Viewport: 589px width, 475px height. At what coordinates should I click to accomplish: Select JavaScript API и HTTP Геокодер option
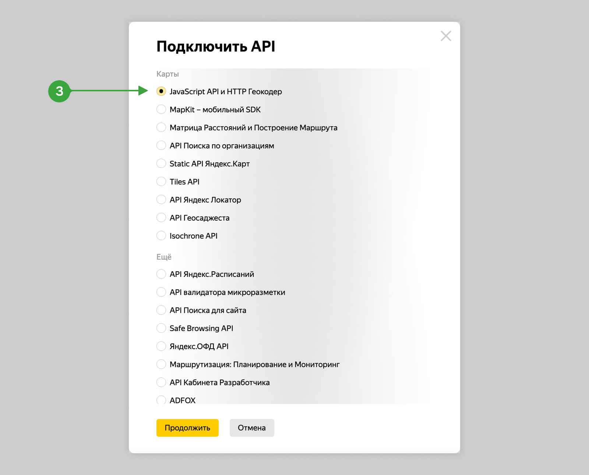(161, 91)
